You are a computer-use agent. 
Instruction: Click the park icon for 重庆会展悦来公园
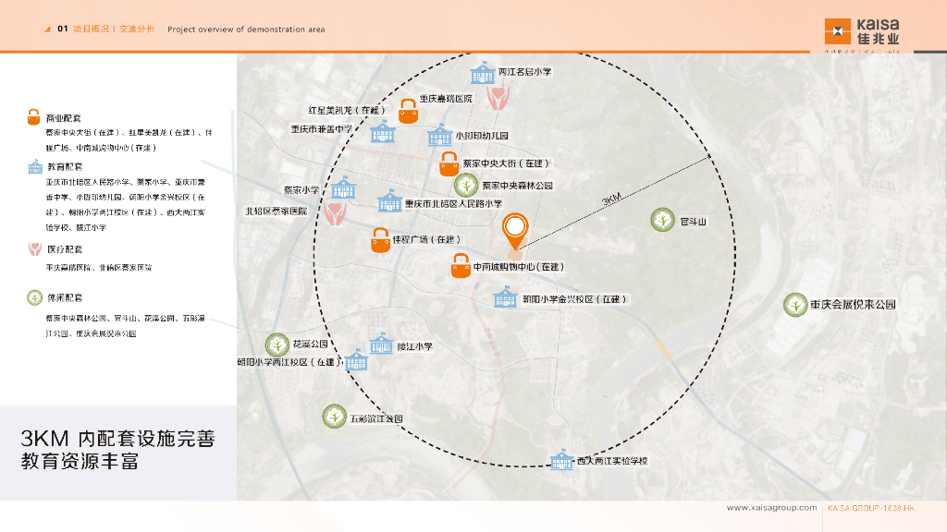pos(795,305)
